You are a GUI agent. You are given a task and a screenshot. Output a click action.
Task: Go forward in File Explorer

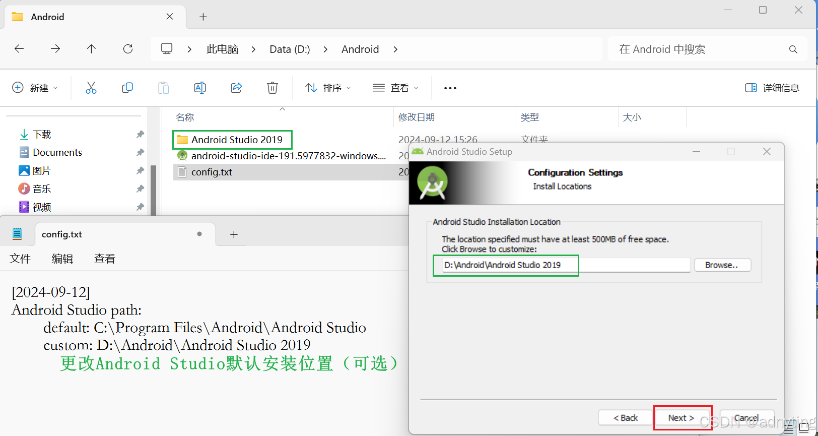pyautogui.click(x=55, y=49)
